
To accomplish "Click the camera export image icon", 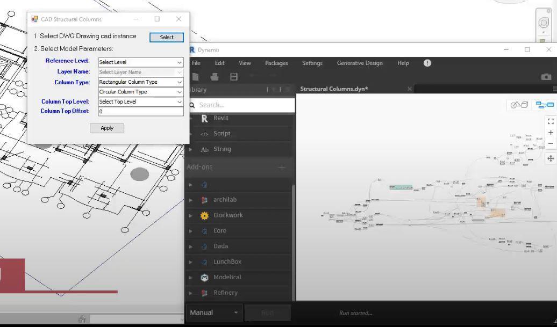I will (x=546, y=77).
